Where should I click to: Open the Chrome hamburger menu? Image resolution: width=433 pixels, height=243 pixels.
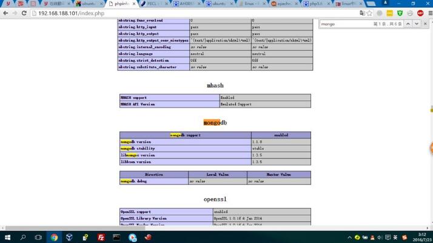(x=429, y=13)
